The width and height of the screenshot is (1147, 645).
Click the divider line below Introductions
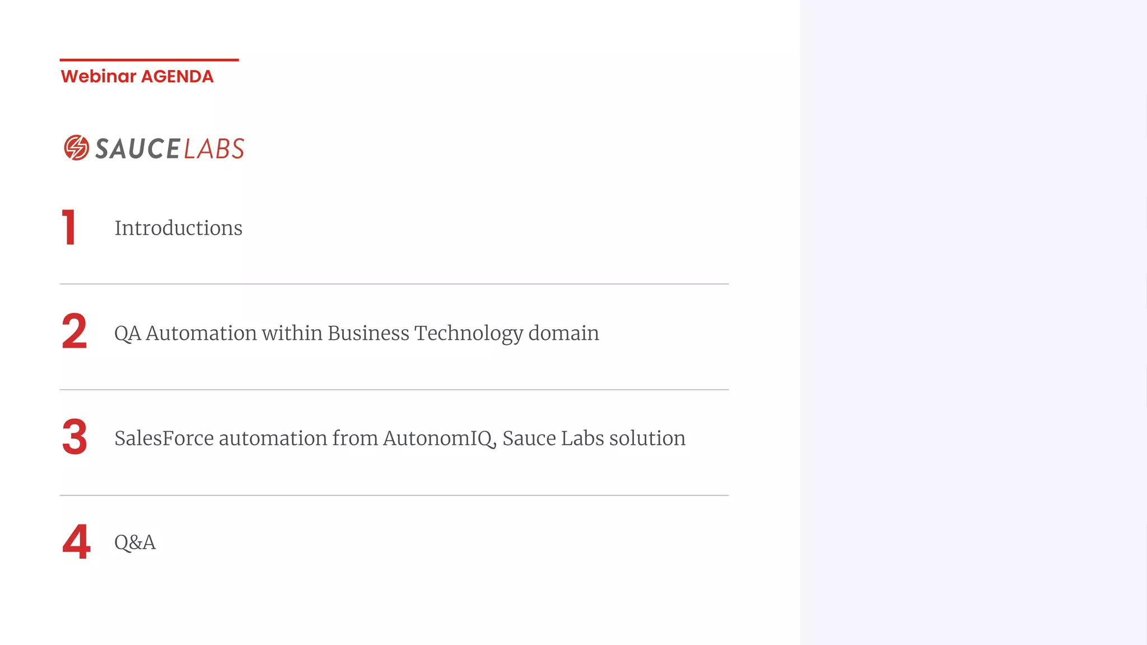pos(394,284)
